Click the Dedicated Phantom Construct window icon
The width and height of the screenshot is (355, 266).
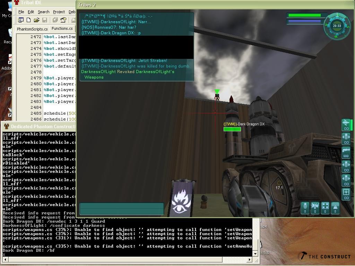coord(6,126)
